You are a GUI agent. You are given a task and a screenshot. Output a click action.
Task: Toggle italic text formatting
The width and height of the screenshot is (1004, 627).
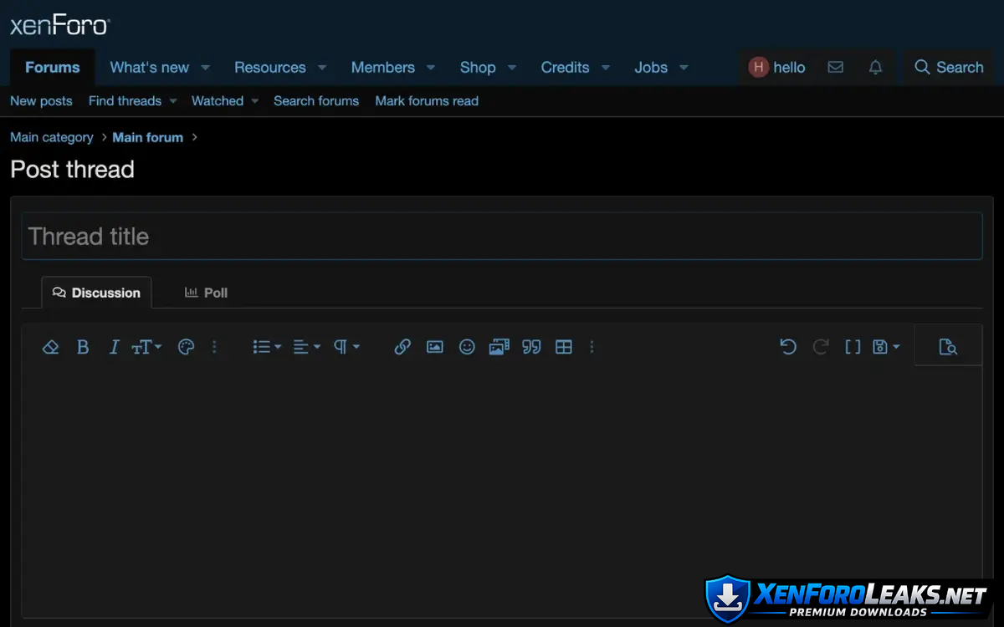tap(115, 347)
